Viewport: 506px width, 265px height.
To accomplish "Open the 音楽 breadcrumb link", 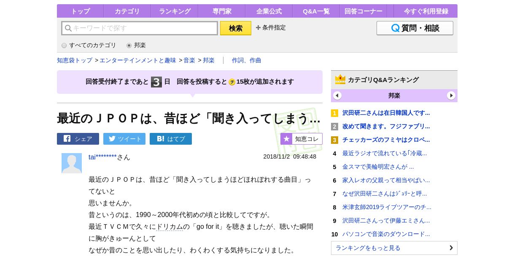I will tap(189, 60).
